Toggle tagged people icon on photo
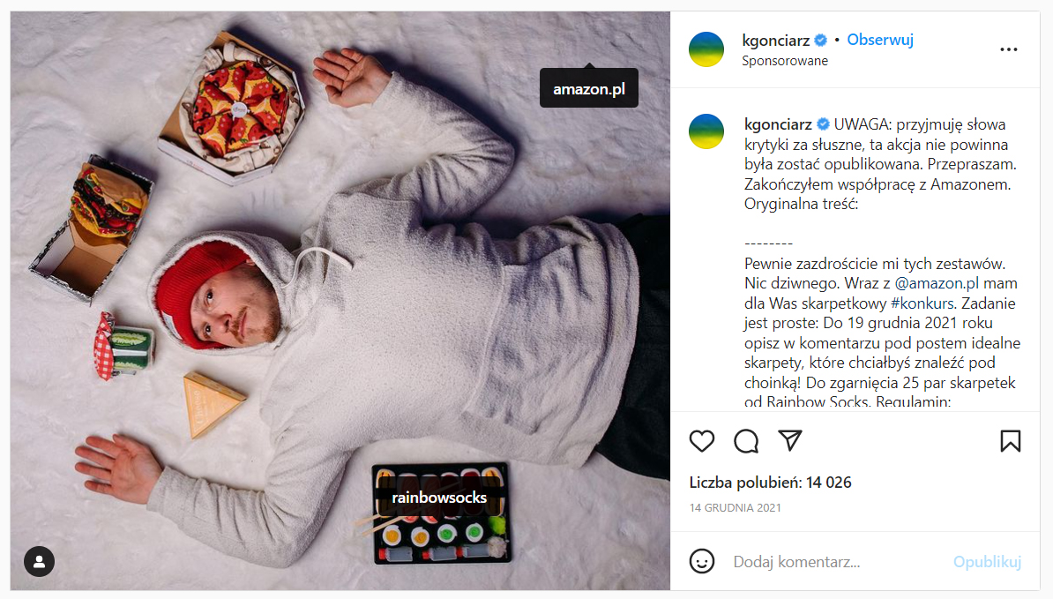1053x599 pixels. (40, 561)
